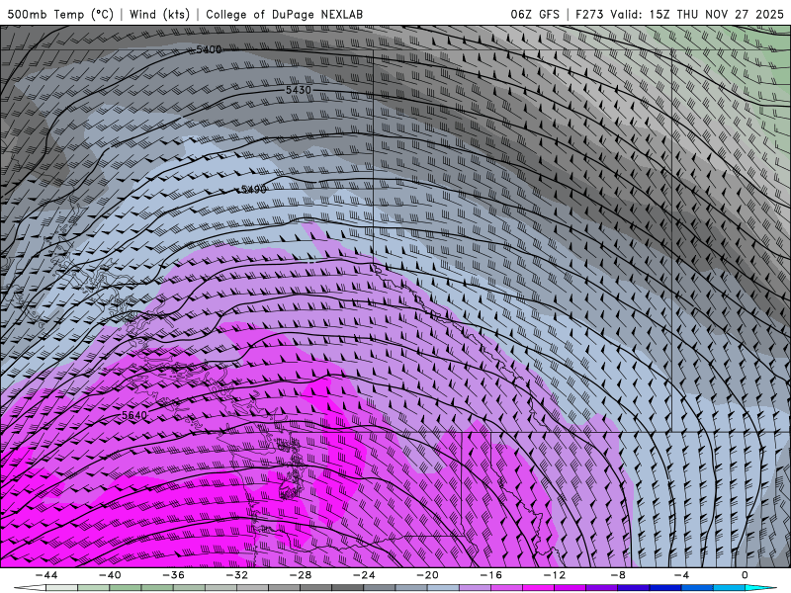This screenshot has height=593, width=791.
Task: Select the -4 colorbar tick label
Action: point(682,575)
